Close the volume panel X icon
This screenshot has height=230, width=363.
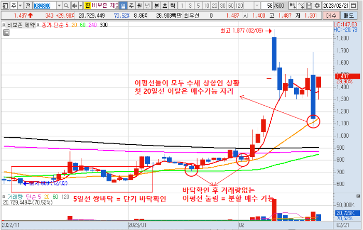pyautogui.click(x=358, y=196)
